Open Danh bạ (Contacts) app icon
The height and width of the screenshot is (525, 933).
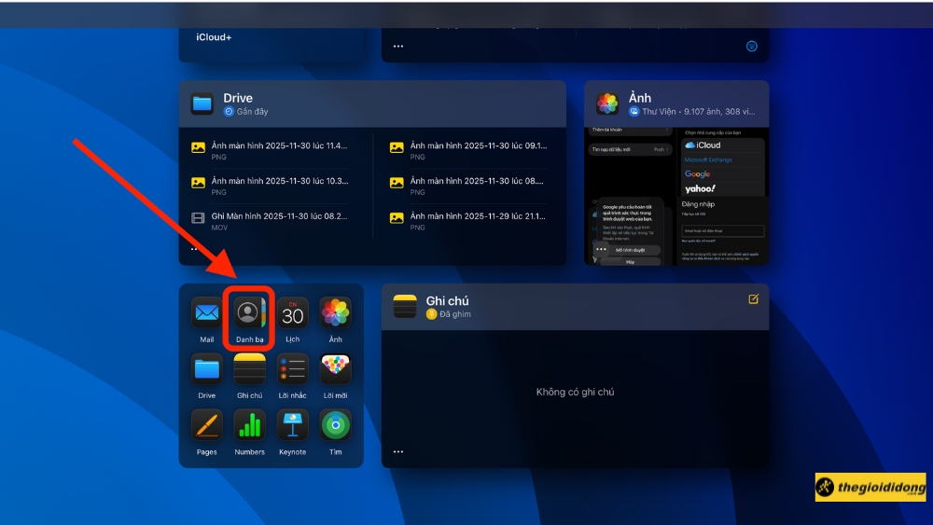click(x=249, y=313)
